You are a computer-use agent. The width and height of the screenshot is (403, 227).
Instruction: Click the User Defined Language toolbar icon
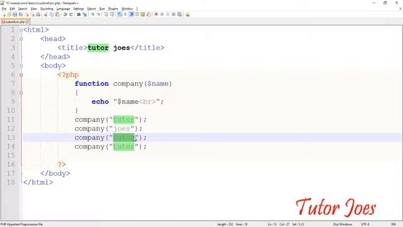pyautogui.click(x=137, y=15)
